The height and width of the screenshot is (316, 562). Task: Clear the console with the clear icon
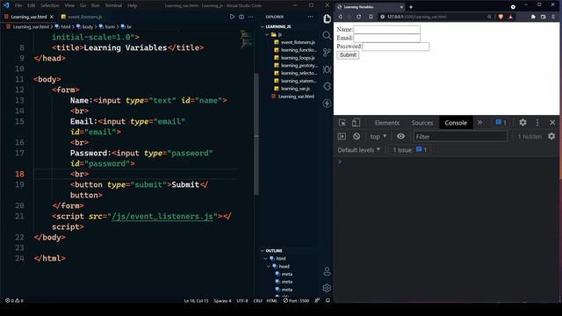point(357,137)
